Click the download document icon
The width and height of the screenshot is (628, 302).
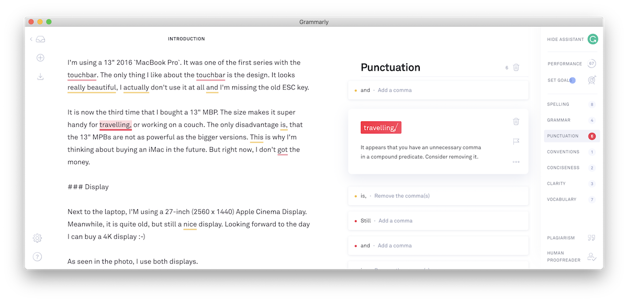pyautogui.click(x=40, y=76)
